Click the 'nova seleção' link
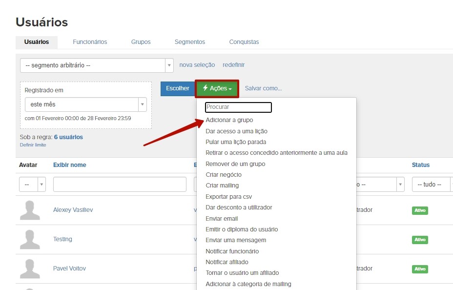 pyautogui.click(x=197, y=65)
